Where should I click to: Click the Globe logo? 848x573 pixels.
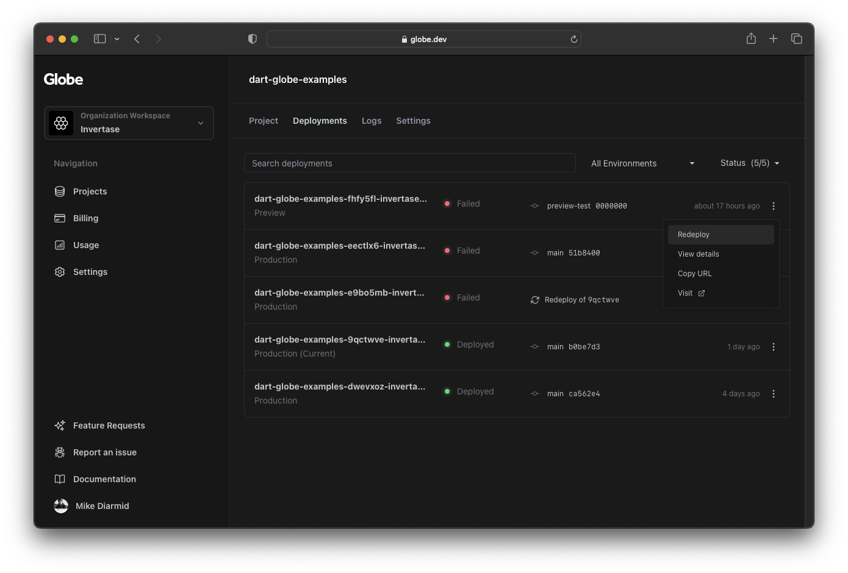[x=63, y=79]
